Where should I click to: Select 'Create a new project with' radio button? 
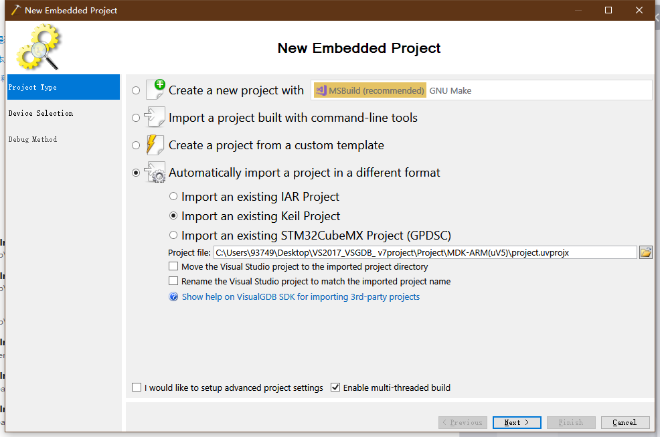(135, 90)
